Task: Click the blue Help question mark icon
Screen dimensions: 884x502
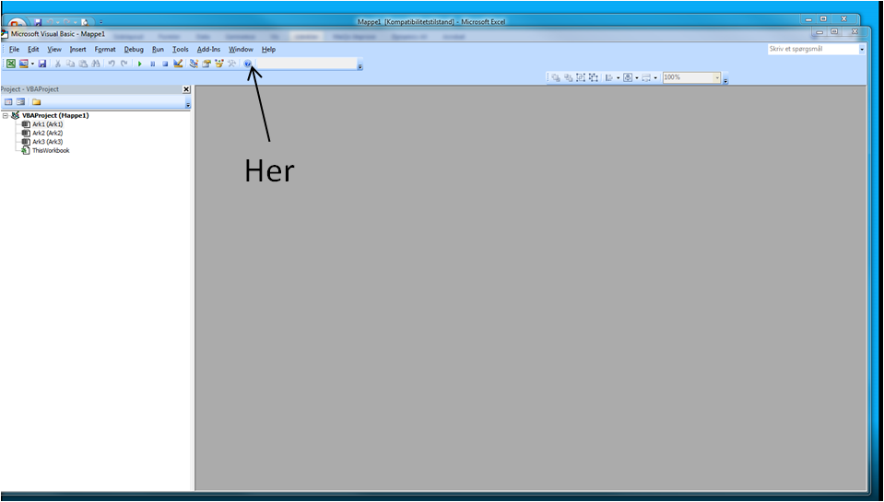Action: click(x=248, y=64)
